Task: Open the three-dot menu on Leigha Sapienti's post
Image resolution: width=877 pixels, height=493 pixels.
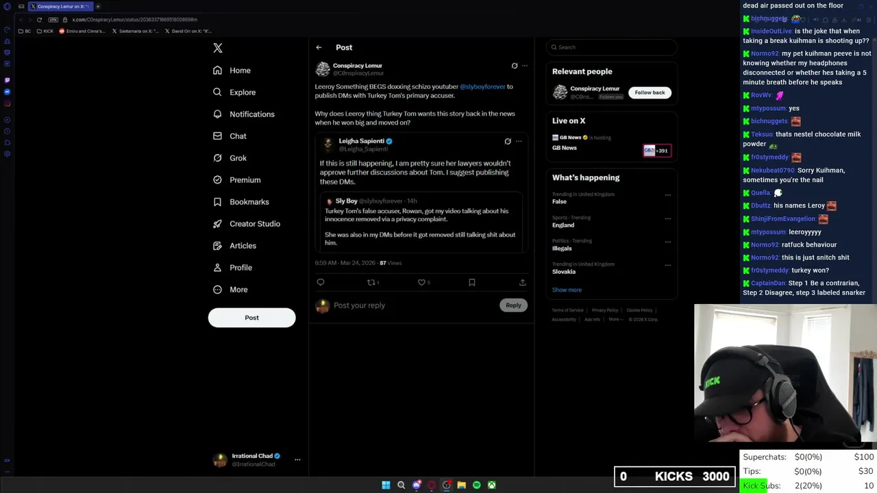Action: pyautogui.click(x=519, y=141)
